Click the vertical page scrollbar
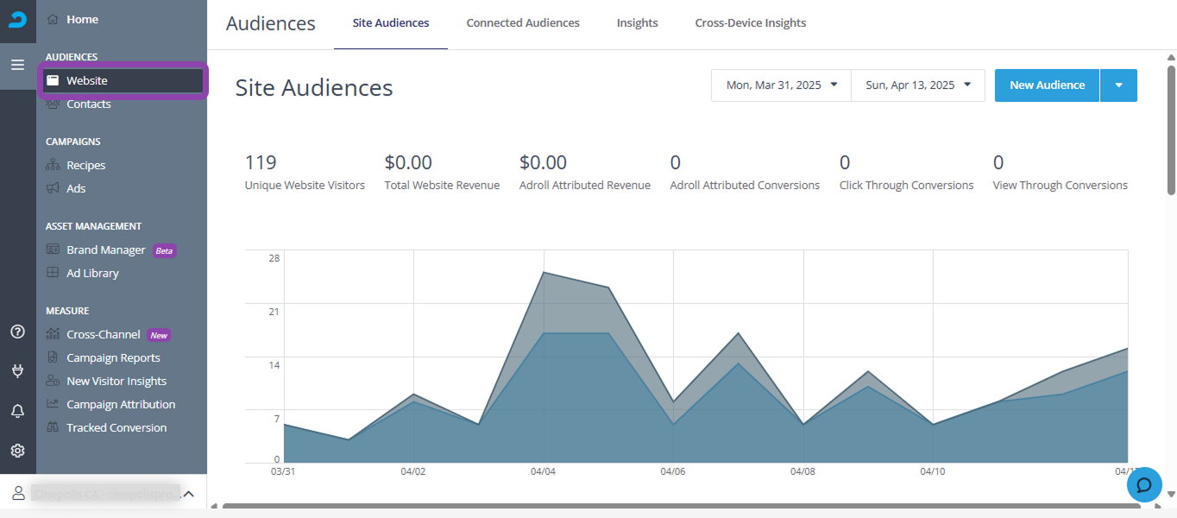 pos(1171,129)
